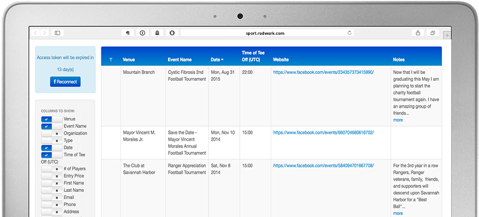This screenshot has height=217, width=479.
Task: Click the Evernote elephant extension icon
Action: (x=127, y=33)
